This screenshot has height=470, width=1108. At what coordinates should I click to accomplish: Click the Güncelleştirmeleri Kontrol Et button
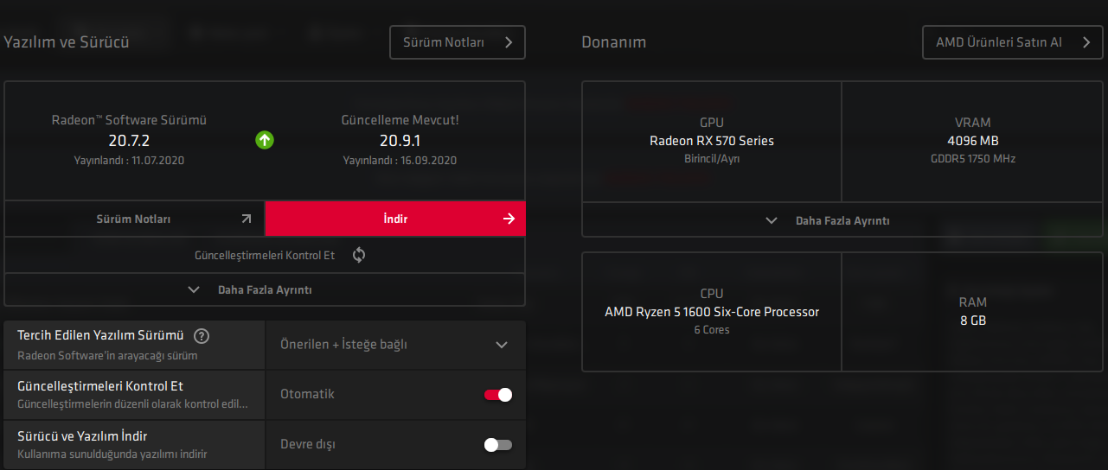pos(265,255)
